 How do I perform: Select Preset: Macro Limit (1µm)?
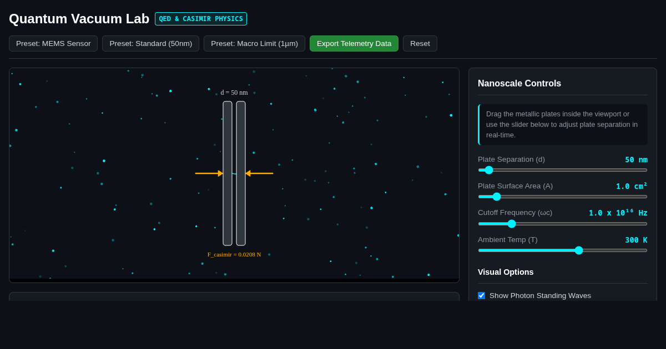tap(254, 44)
